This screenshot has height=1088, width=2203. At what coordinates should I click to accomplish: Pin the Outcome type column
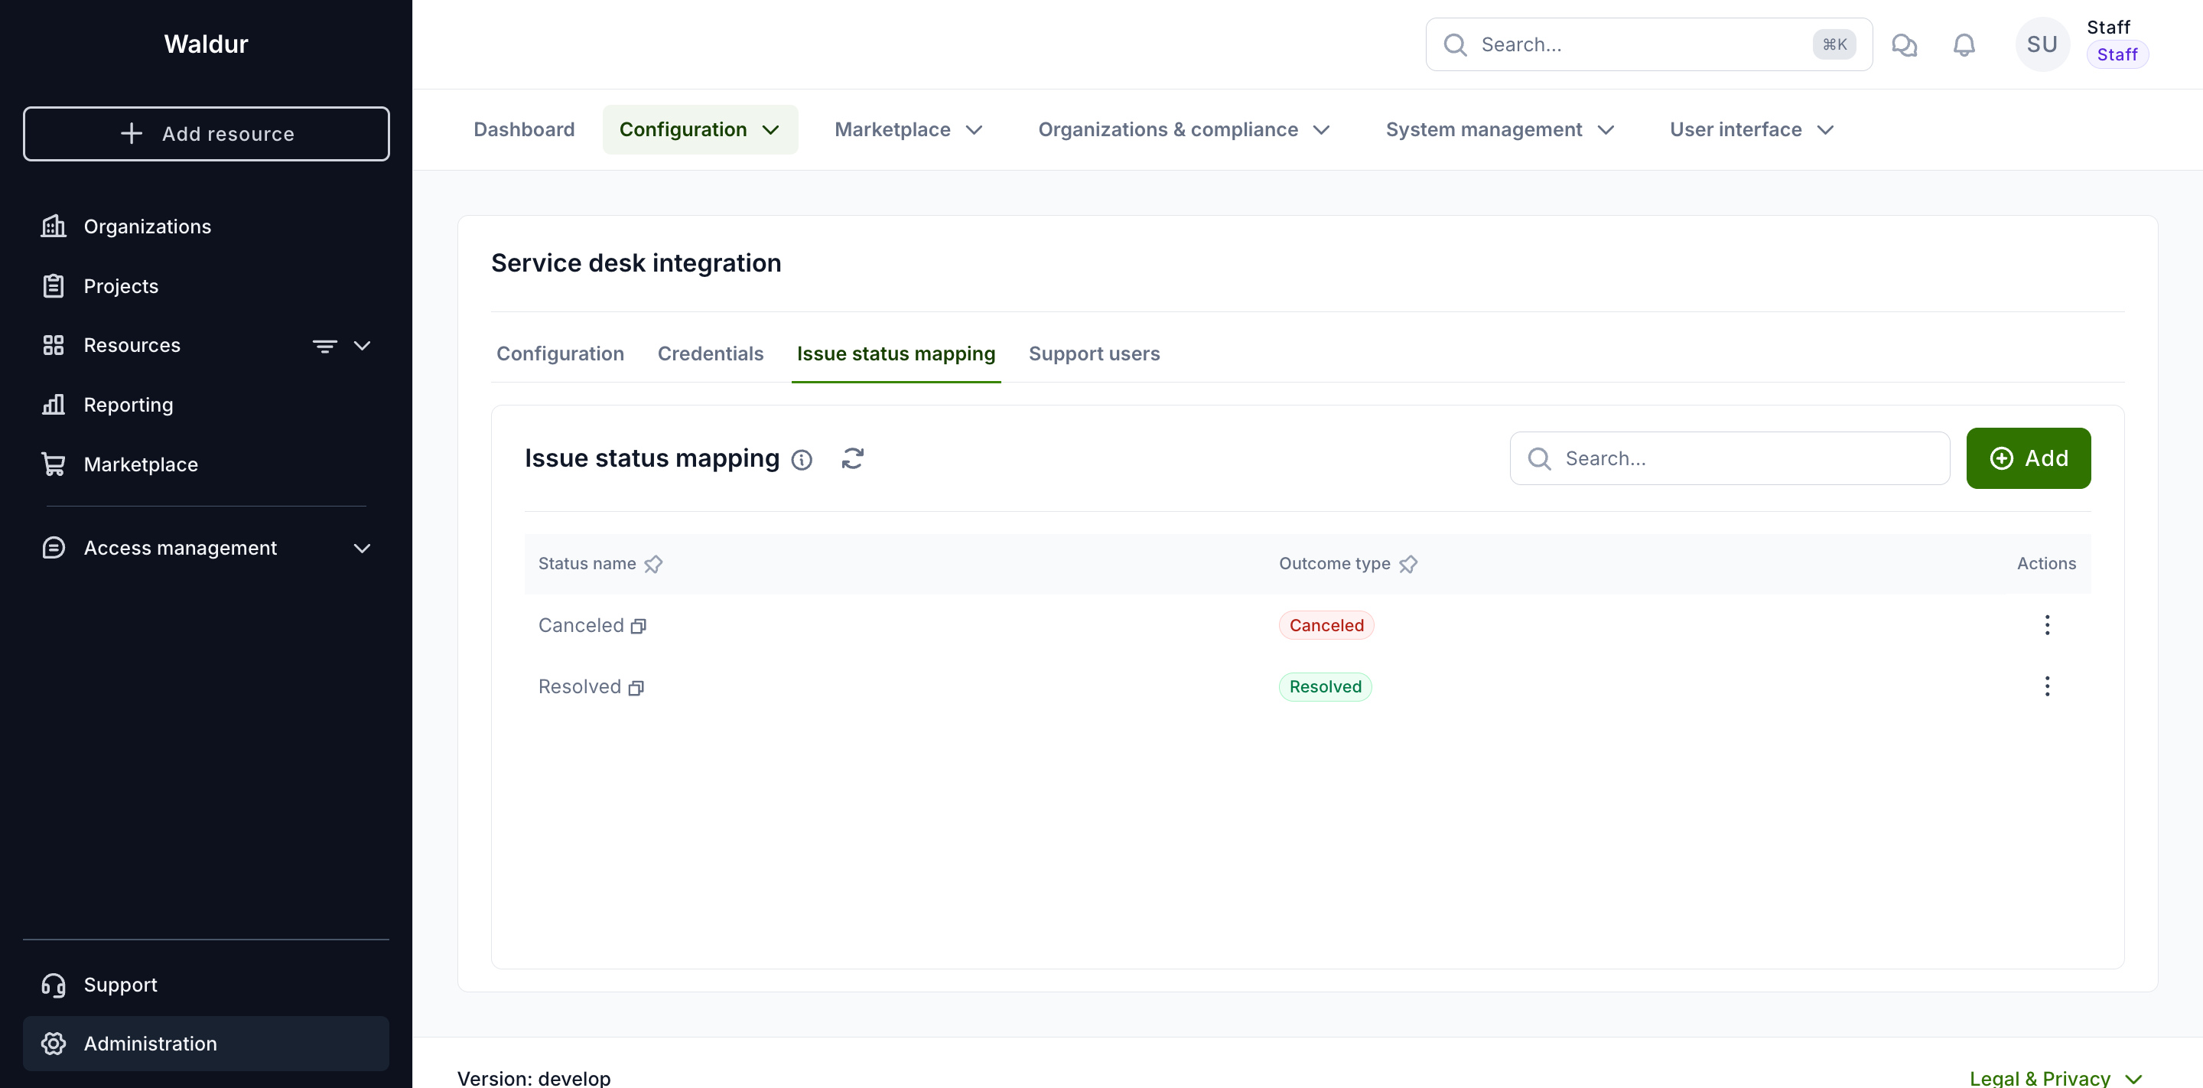(x=1407, y=565)
